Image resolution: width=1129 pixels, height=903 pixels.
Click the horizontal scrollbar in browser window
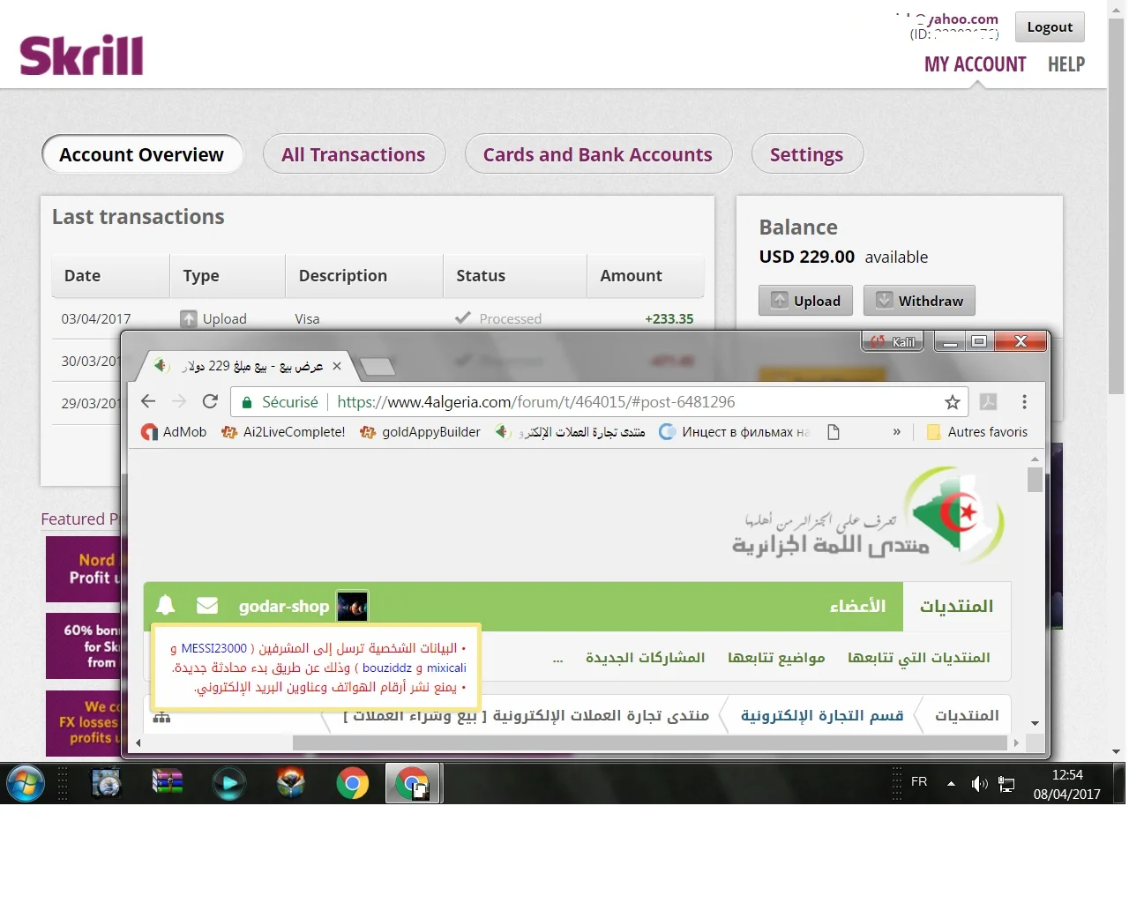coord(649,743)
